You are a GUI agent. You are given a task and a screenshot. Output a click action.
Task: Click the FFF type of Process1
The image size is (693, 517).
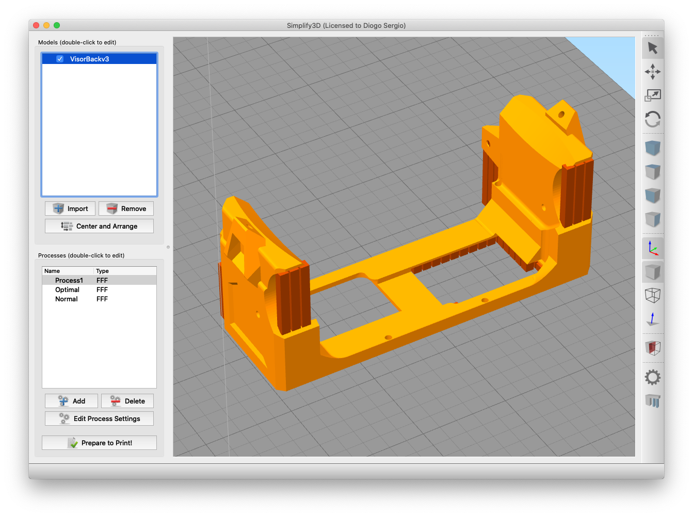[102, 280]
